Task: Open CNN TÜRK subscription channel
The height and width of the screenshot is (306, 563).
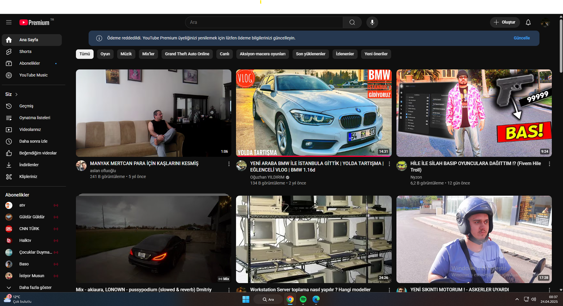Action: pos(32,229)
